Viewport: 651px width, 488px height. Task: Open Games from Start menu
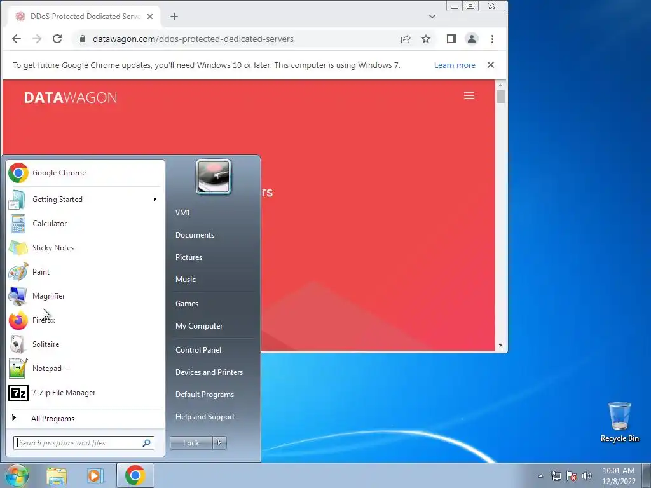(187, 303)
